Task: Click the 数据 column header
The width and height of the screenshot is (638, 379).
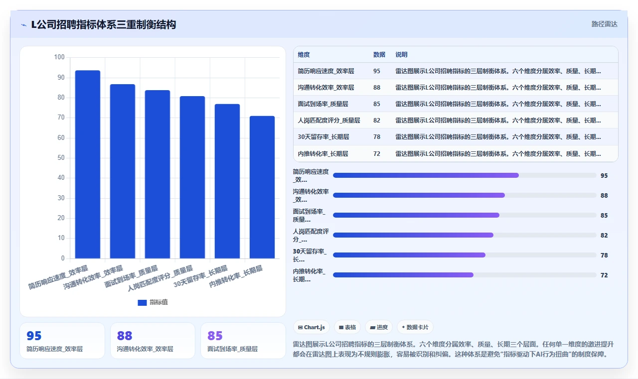Action: [x=379, y=55]
